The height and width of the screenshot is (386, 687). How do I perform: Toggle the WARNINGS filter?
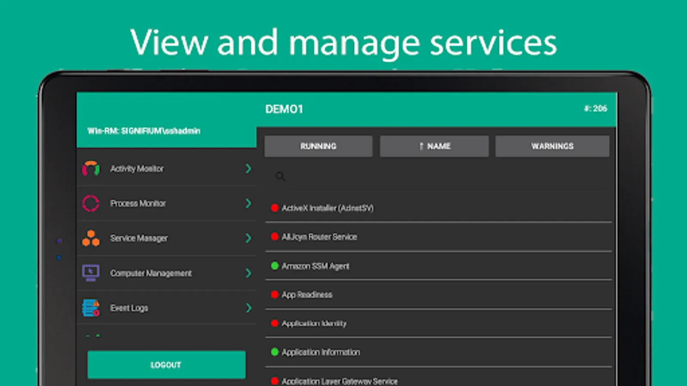pos(552,146)
